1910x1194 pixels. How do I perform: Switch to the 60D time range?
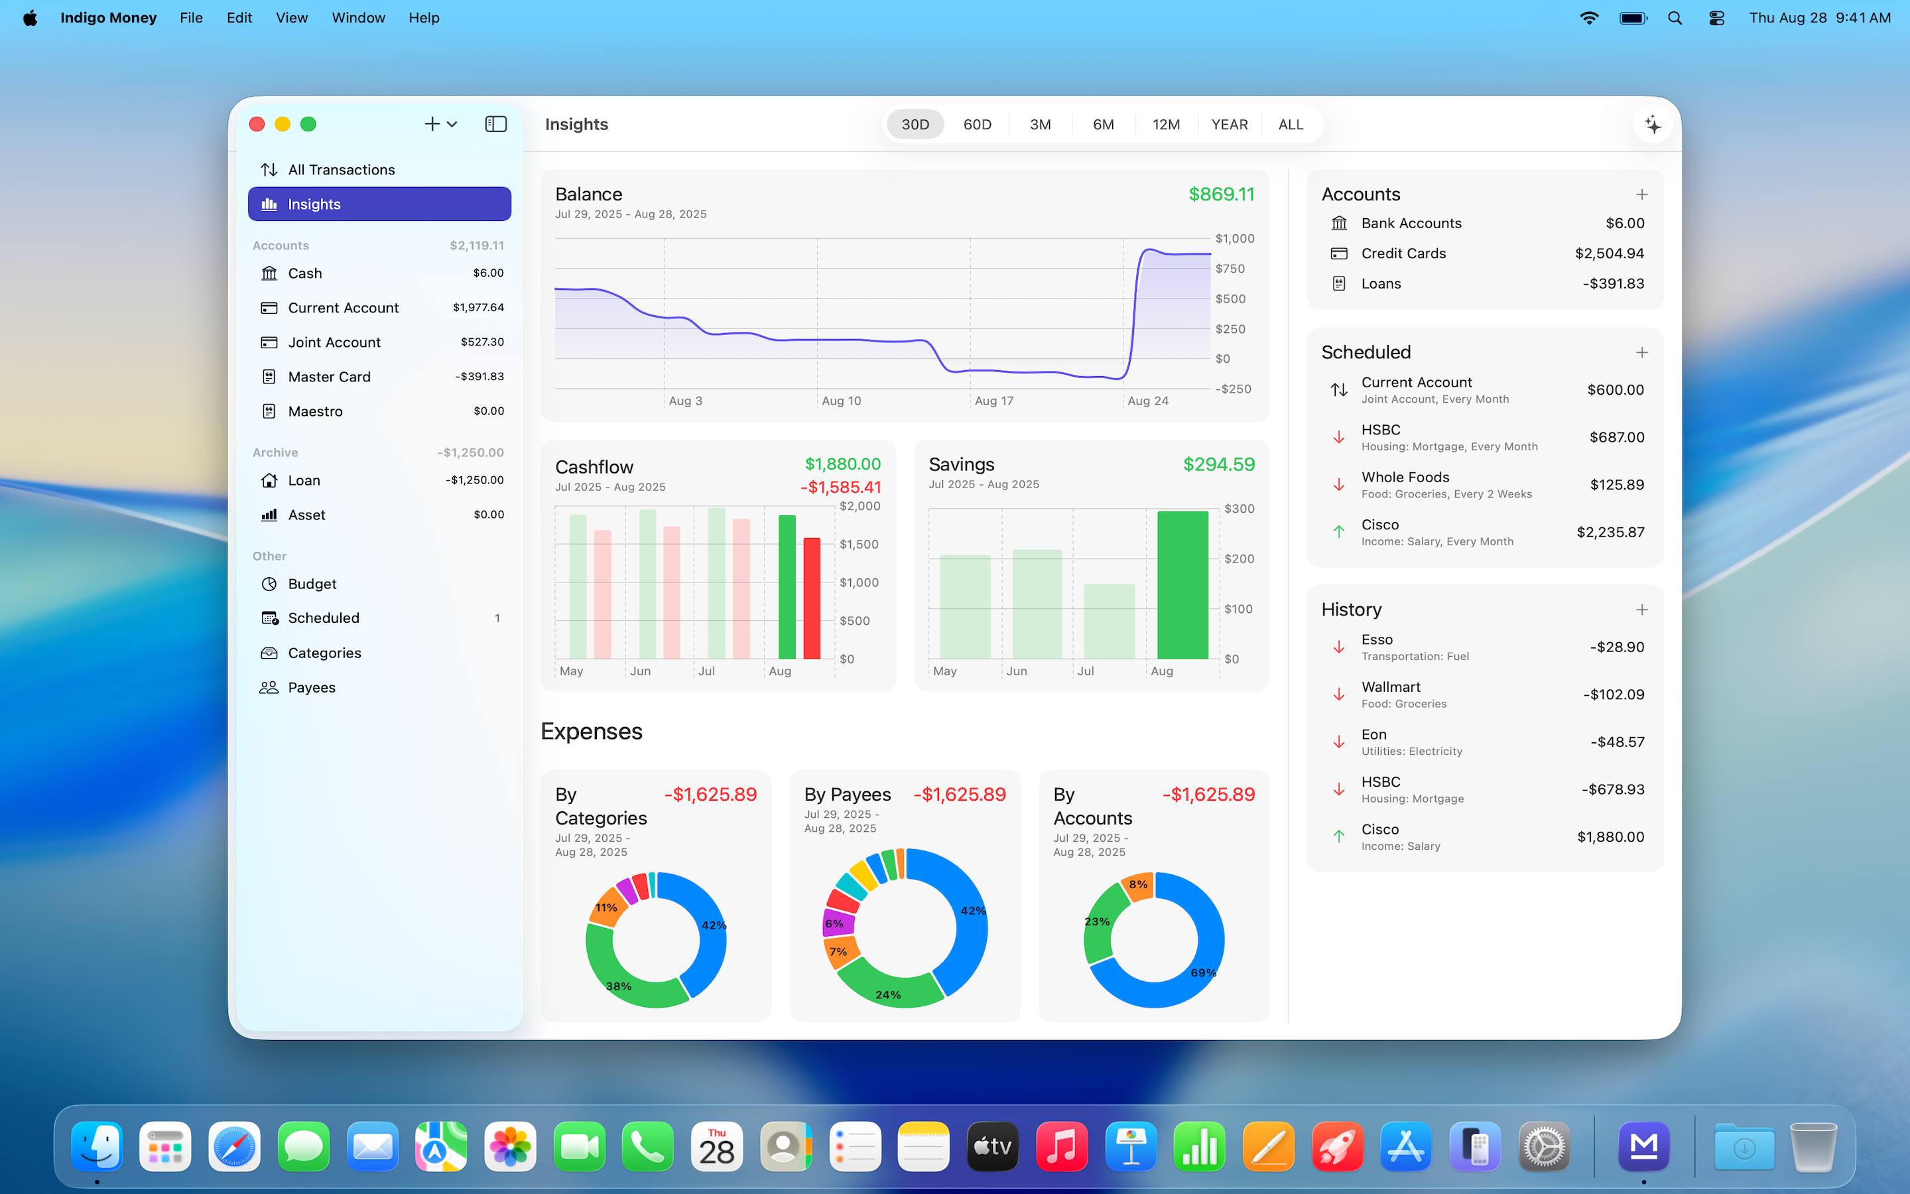tap(977, 124)
